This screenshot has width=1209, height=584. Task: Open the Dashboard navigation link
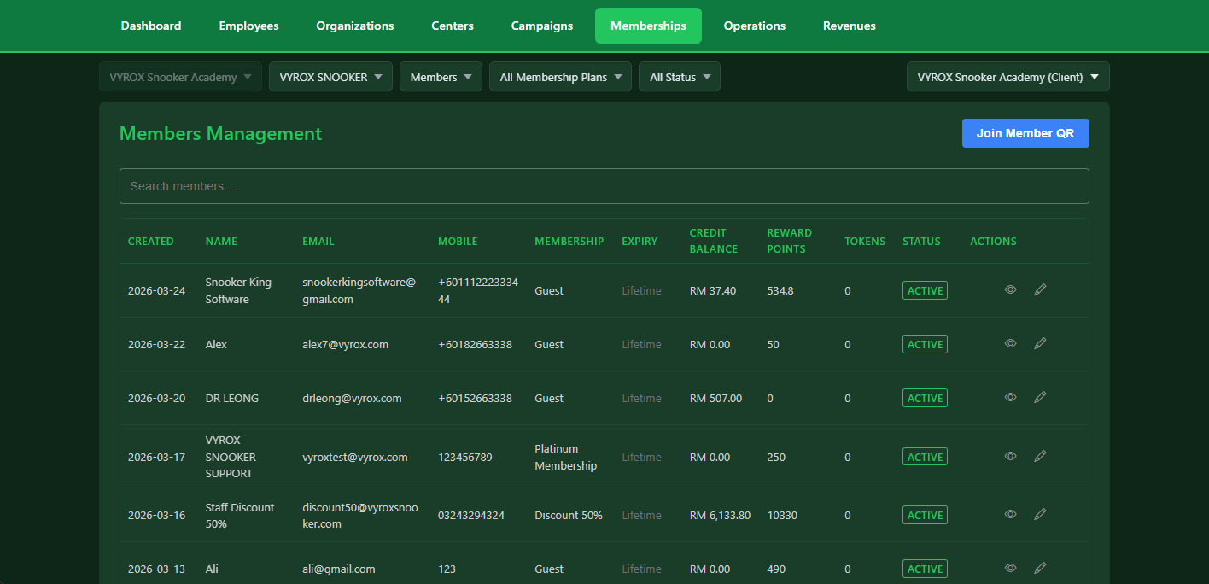(x=150, y=26)
